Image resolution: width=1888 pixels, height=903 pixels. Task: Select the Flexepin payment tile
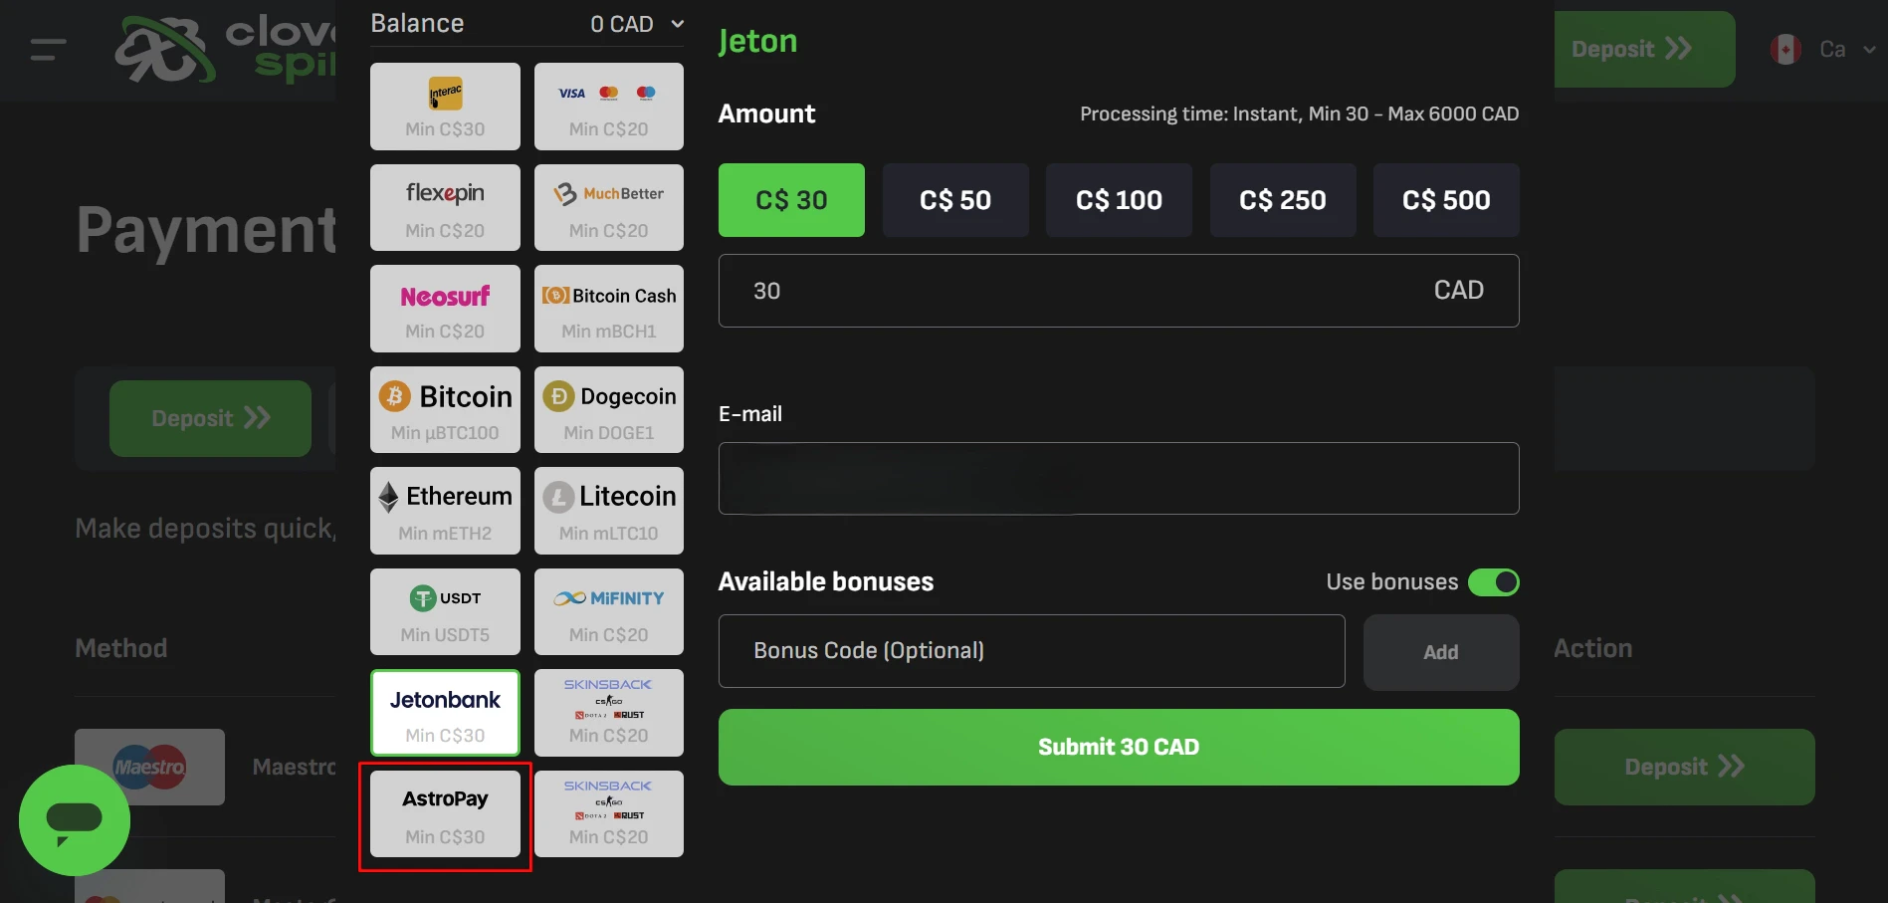(445, 207)
